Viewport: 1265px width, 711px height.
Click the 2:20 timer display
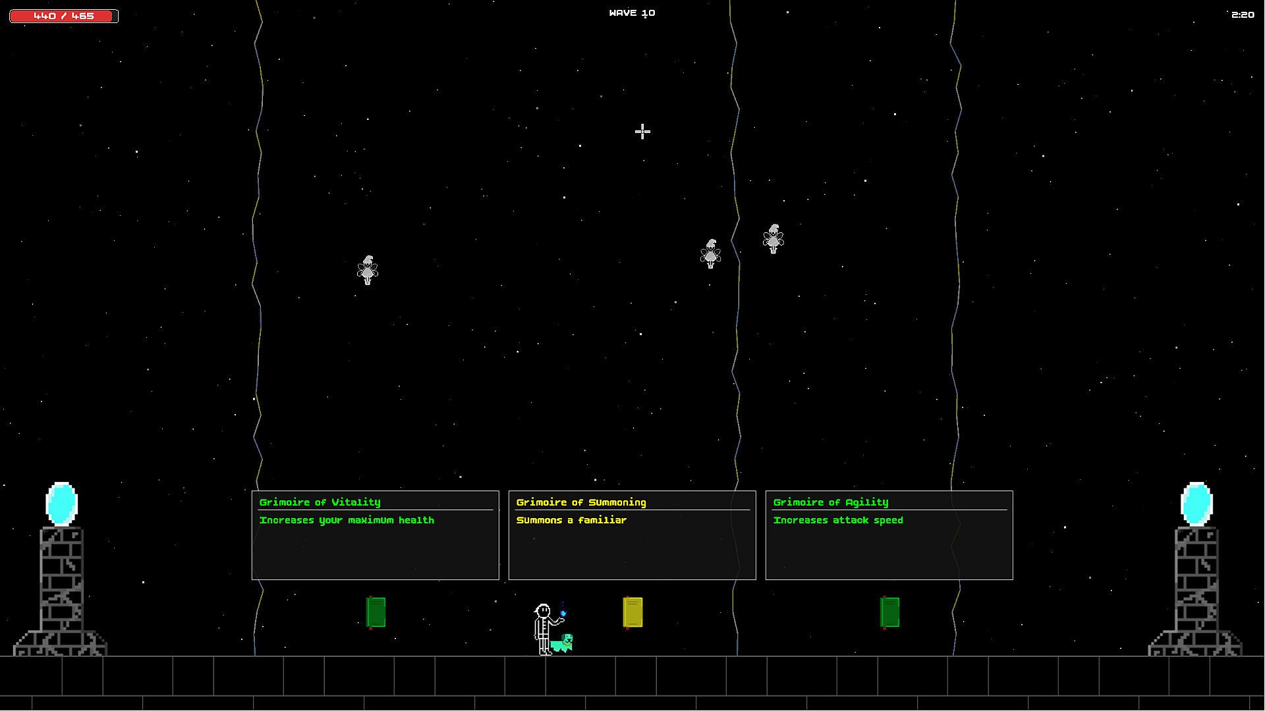tap(1243, 14)
